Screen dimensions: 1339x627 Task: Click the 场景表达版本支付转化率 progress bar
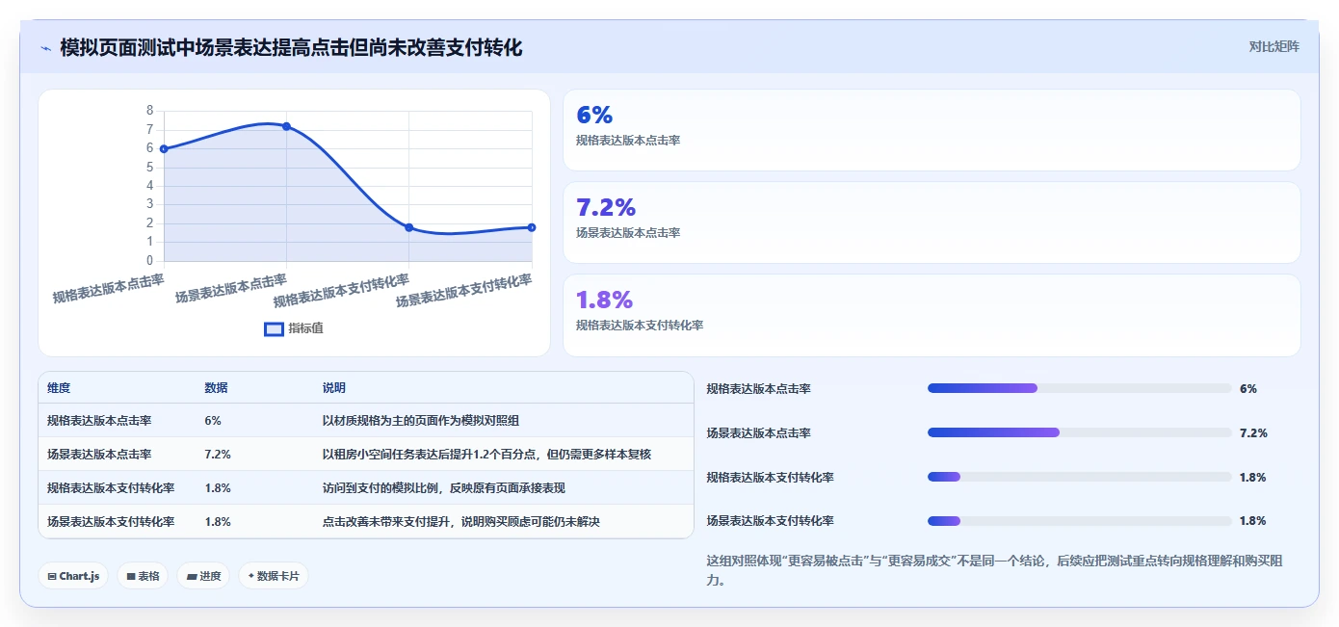(1079, 521)
